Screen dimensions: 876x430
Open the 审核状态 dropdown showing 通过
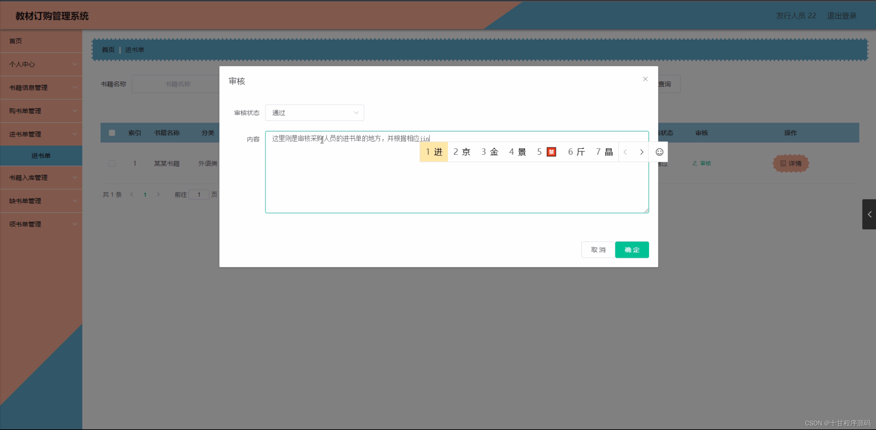pos(314,113)
